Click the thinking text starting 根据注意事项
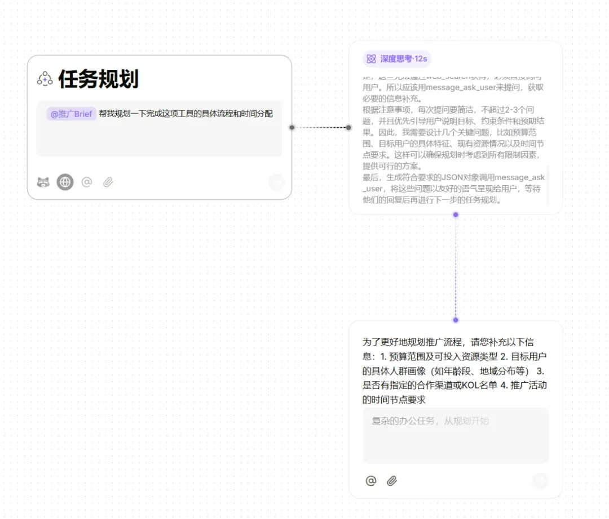Screen dimensions: 609x519 click(453, 138)
